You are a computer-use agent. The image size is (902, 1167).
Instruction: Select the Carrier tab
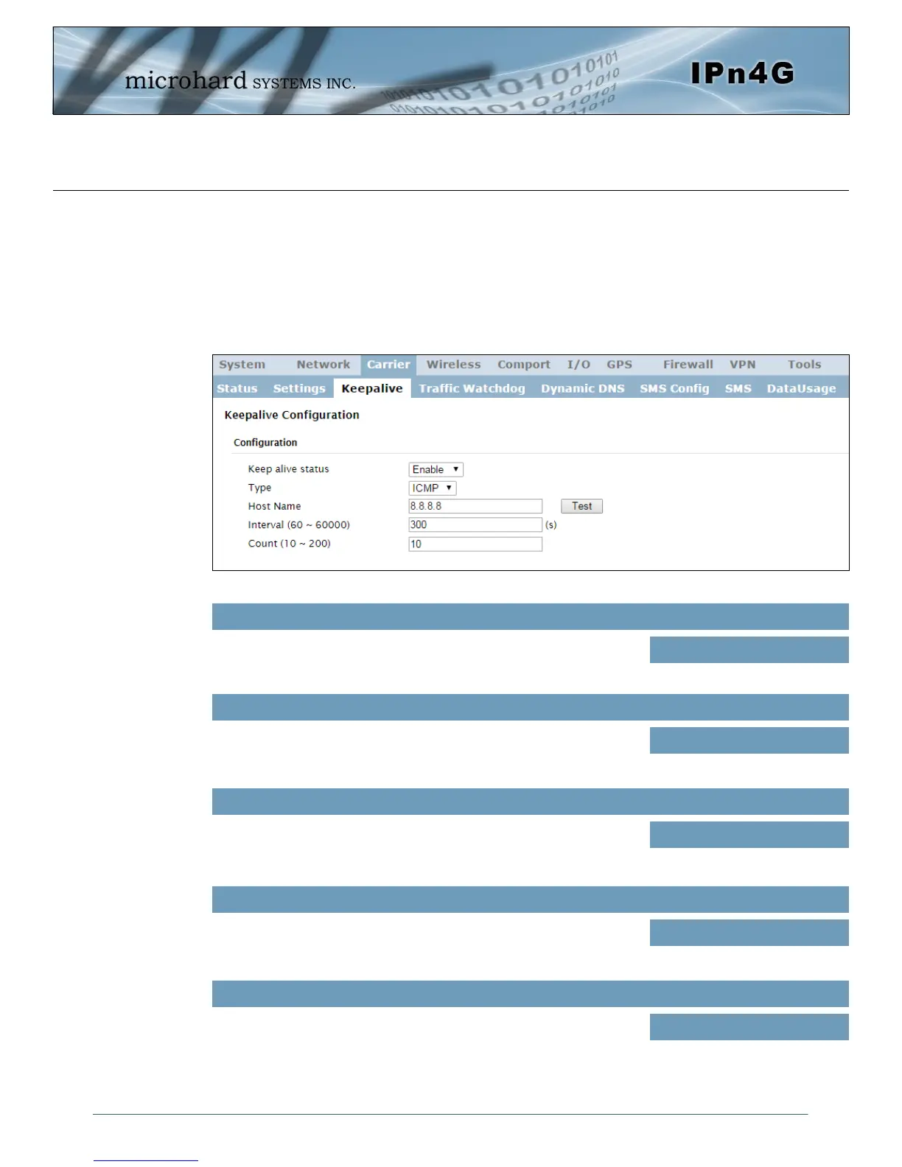tap(388, 365)
